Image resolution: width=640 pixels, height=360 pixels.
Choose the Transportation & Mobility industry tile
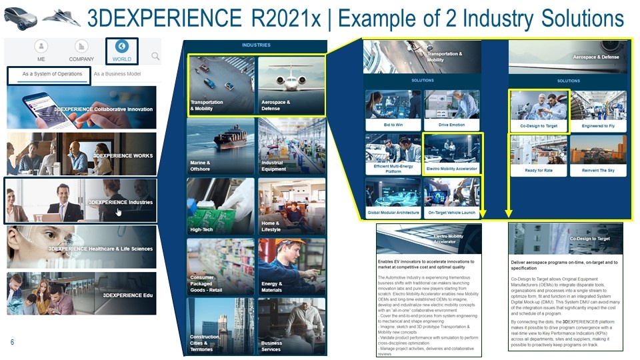coord(221,85)
